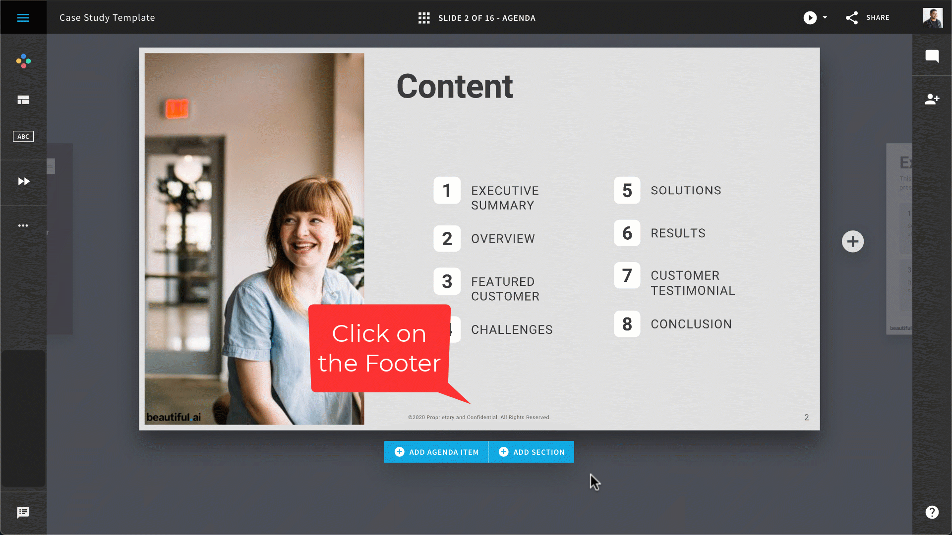Viewport: 952px width, 535px height.
Task: Click the Beautiful.ai logo icon
Action: point(23,61)
